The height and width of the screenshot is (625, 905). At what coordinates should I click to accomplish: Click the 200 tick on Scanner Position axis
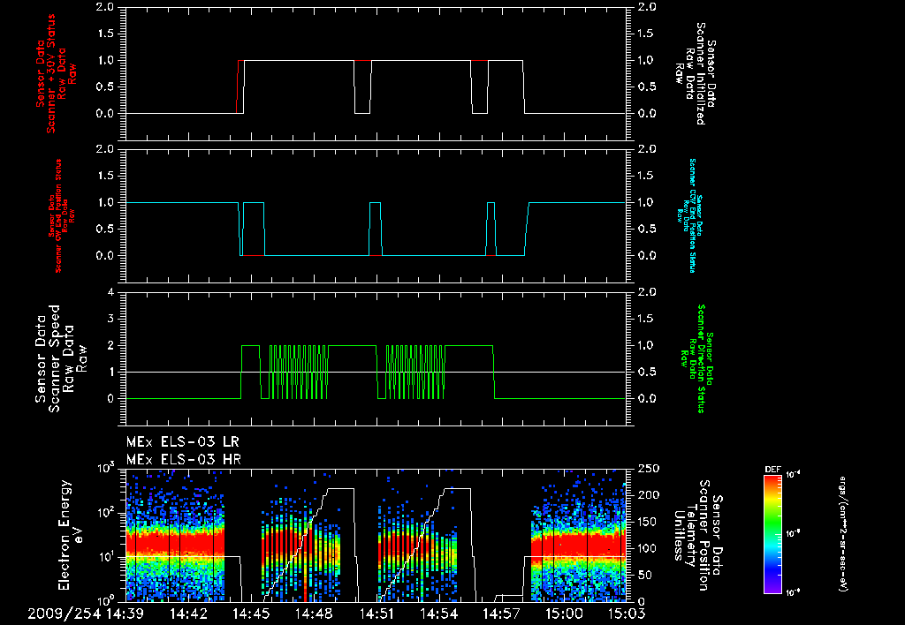pyautogui.click(x=649, y=495)
